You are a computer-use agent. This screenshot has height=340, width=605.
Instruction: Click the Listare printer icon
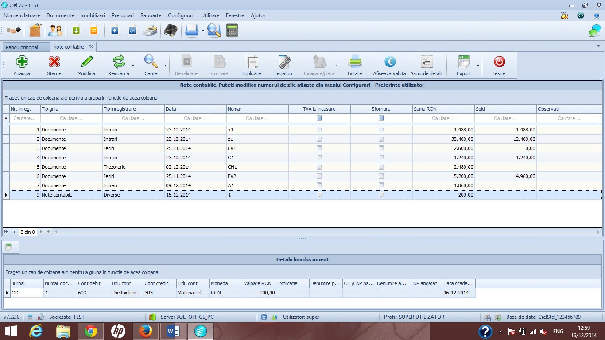(355, 62)
